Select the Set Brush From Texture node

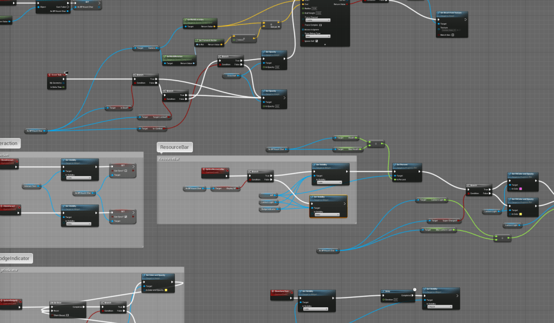click(452, 13)
